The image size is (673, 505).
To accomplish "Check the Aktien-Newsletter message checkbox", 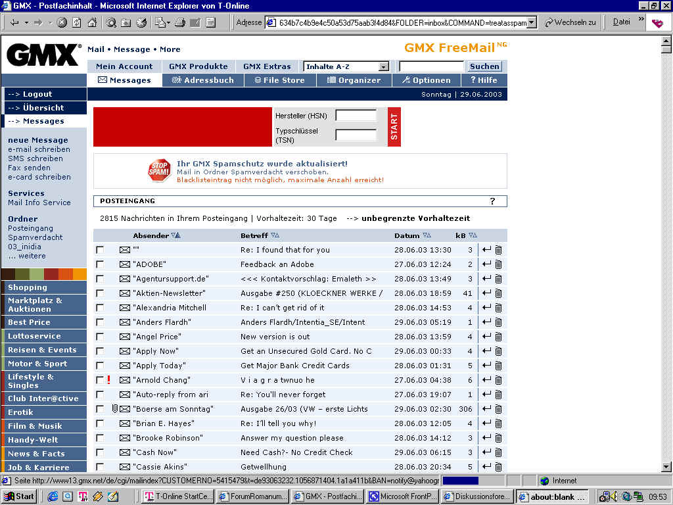I will [x=100, y=293].
